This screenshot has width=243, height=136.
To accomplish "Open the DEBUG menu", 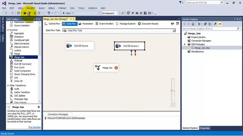I will 51,8.
